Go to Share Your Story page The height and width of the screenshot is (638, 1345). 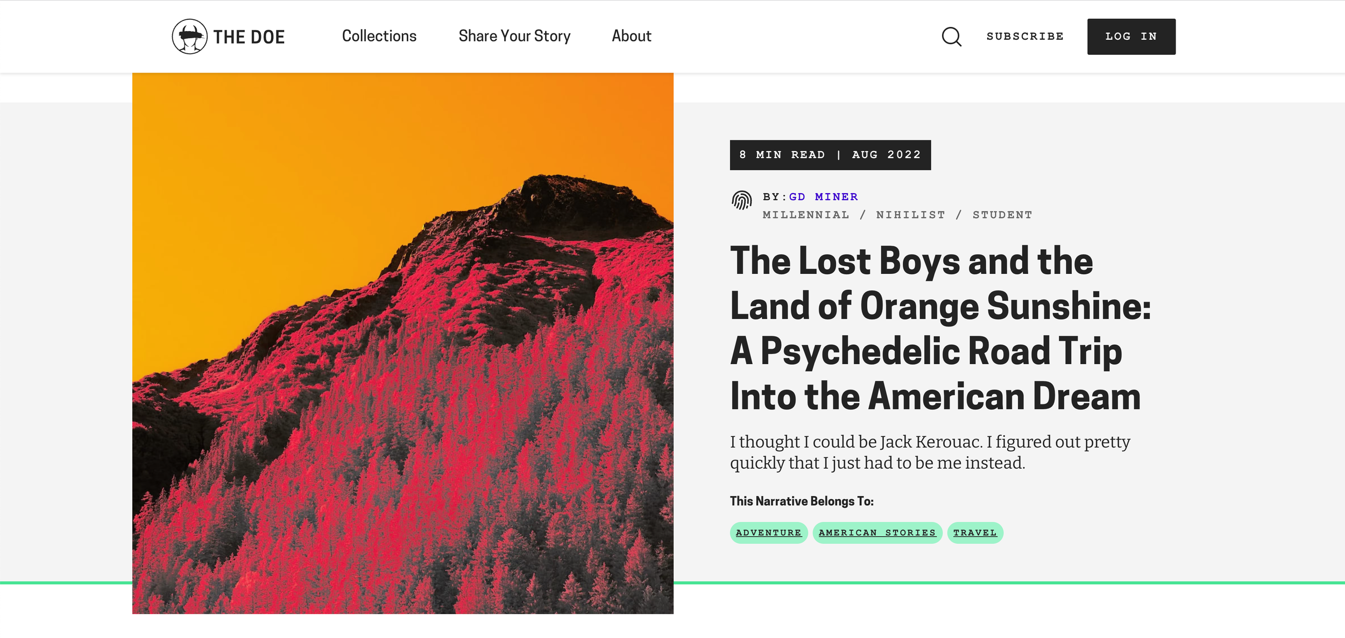click(x=514, y=36)
